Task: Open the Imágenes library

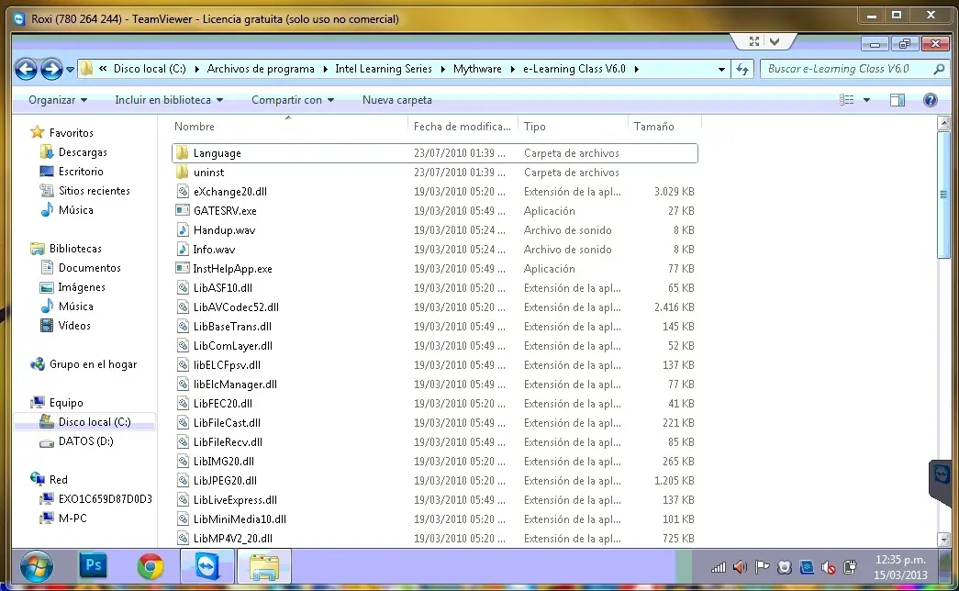Action: pyautogui.click(x=82, y=287)
